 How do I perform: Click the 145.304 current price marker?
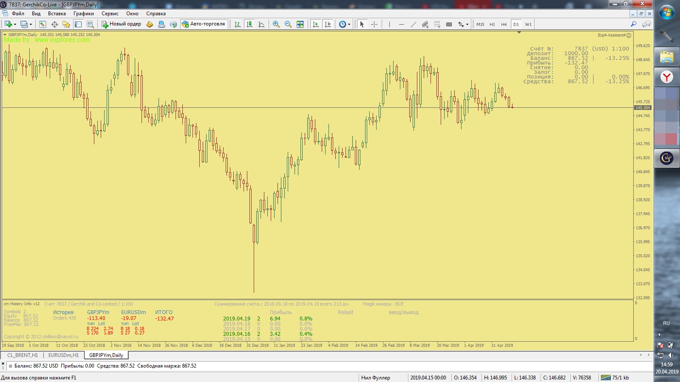[x=643, y=108]
